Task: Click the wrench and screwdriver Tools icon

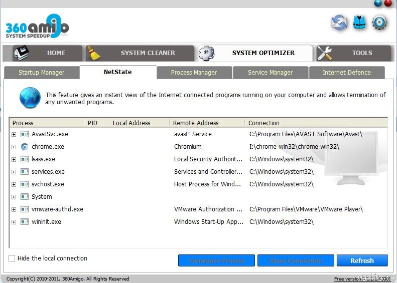Action: click(x=325, y=53)
